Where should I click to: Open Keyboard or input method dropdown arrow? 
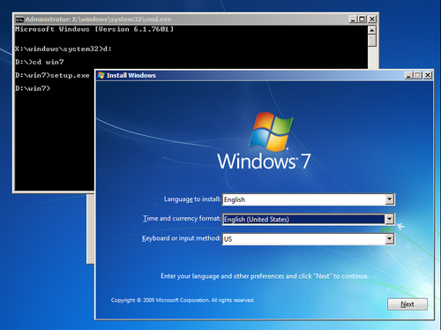click(389, 239)
